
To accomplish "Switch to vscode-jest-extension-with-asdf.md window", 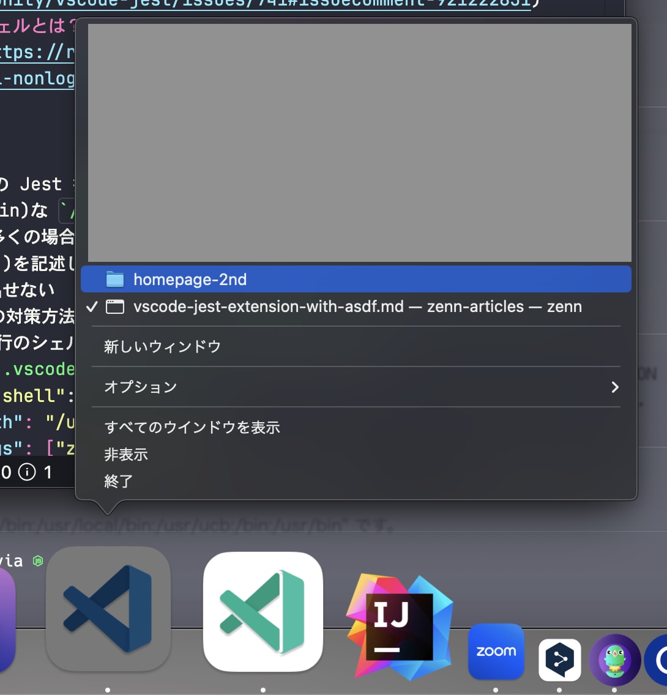I will (356, 307).
